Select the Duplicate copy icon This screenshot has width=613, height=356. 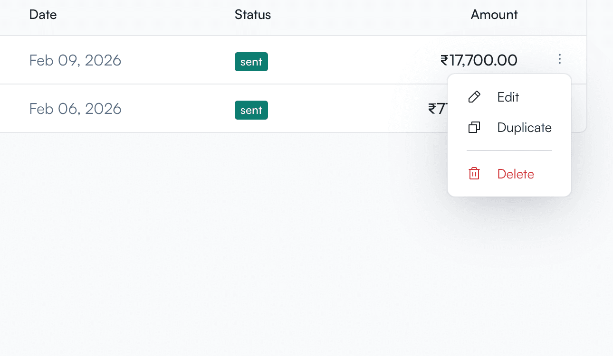474,127
